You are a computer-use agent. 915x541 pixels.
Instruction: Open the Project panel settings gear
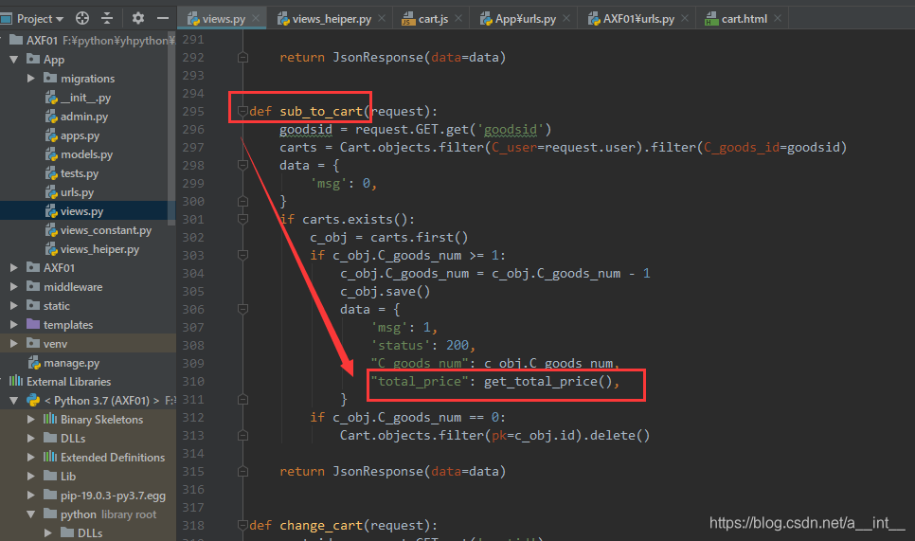click(137, 18)
